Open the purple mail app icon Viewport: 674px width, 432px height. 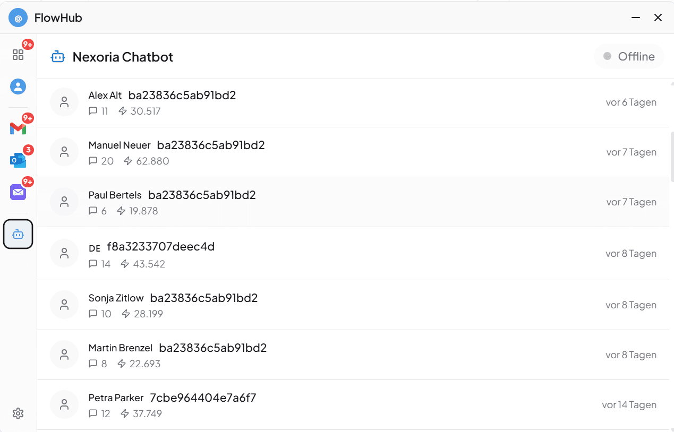(18, 192)
